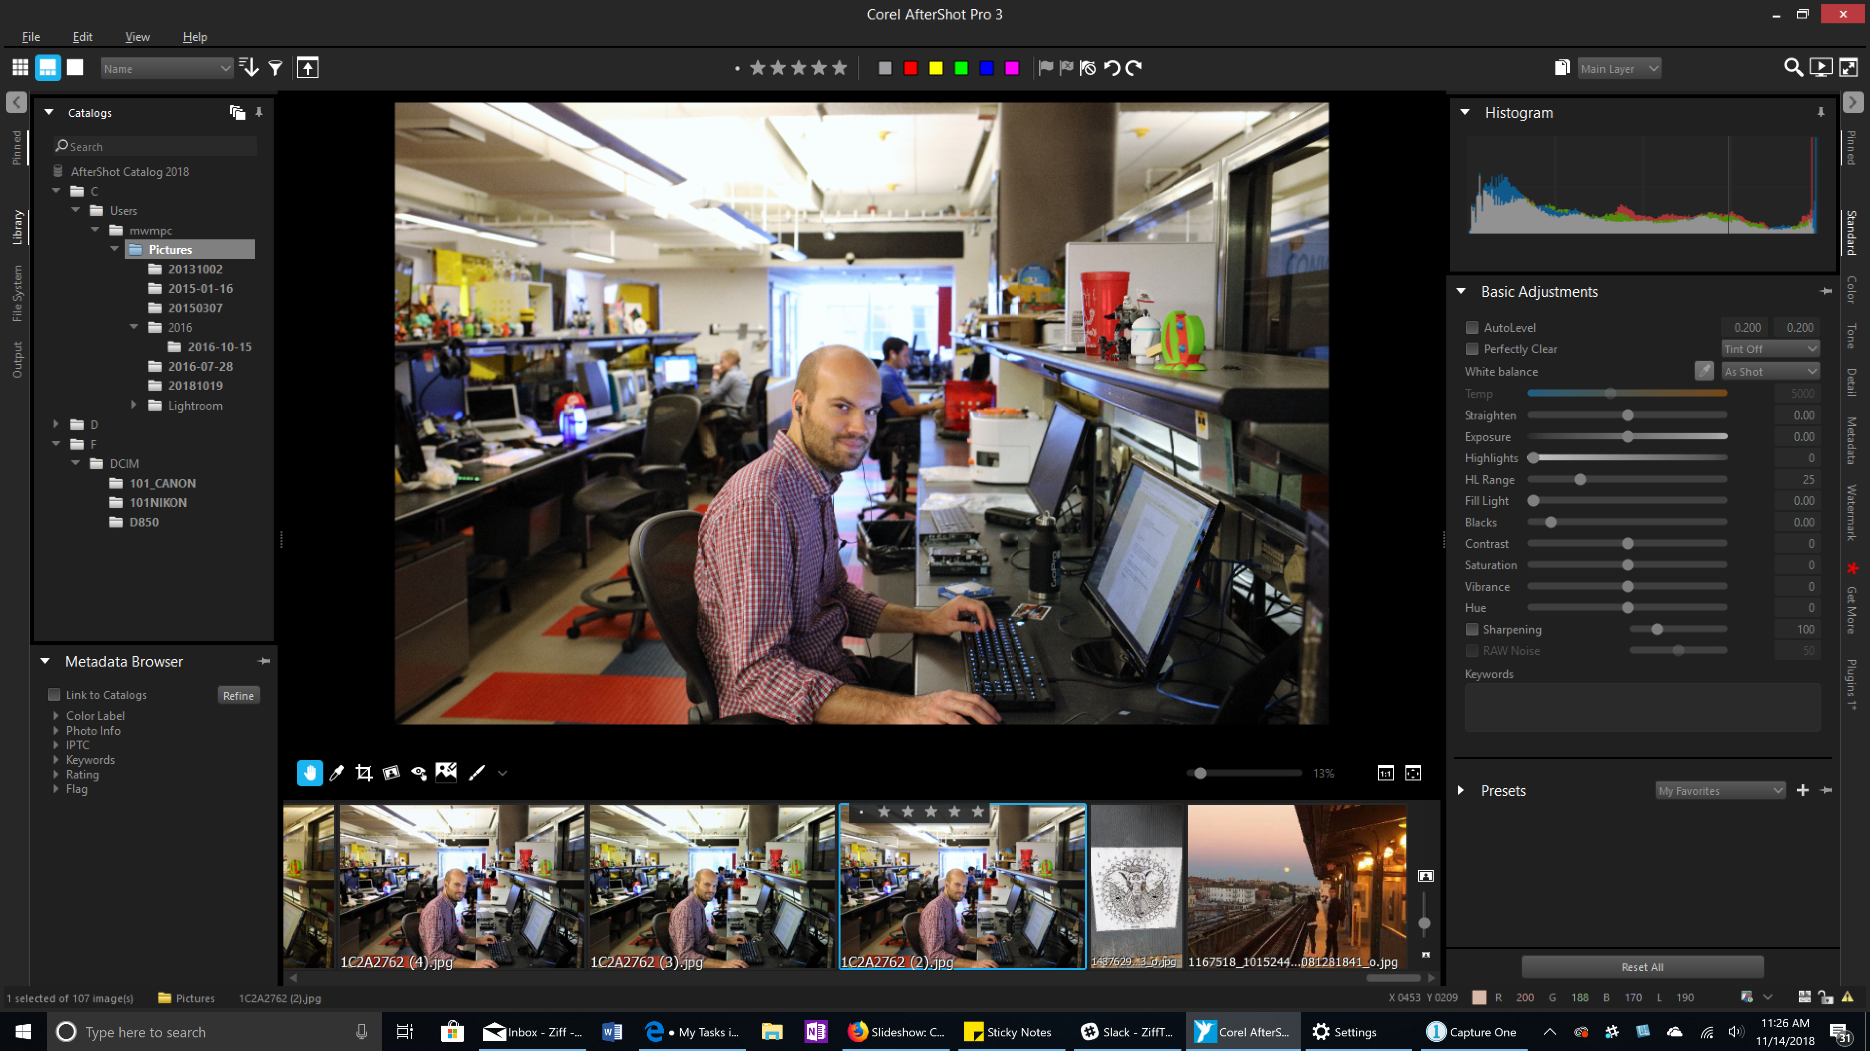Check the Link to Catalogs box
This screenshot has width=1870, height=1051.
click(54, 695)
